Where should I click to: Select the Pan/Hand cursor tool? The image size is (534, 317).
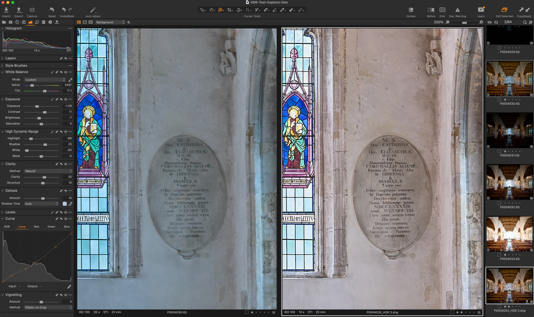click(x=211, y=10)
